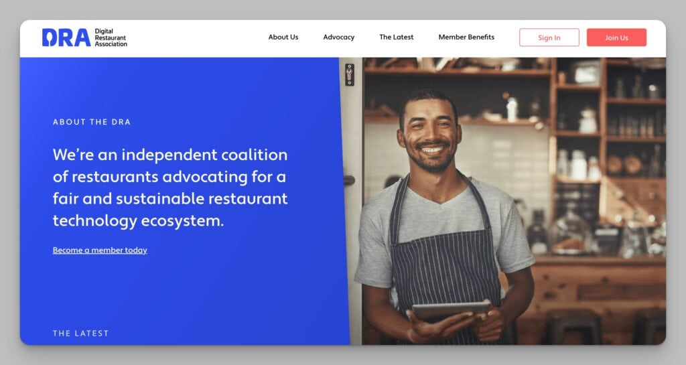Click the white navigation header bar
The height and width of the screenshot is (365, 686).
click(x=343, y=38)
